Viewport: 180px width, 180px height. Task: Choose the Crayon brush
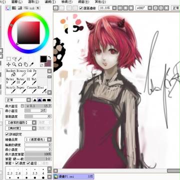point(31,89)
